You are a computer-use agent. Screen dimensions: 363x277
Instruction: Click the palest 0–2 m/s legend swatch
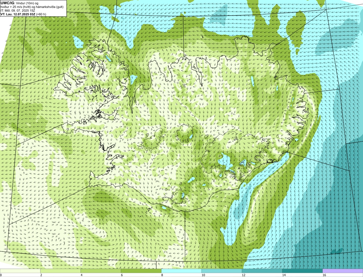coord(20,271)
